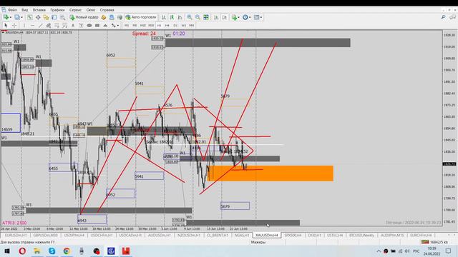Zoom in the chart
The image size is (458, 257).
190,17
